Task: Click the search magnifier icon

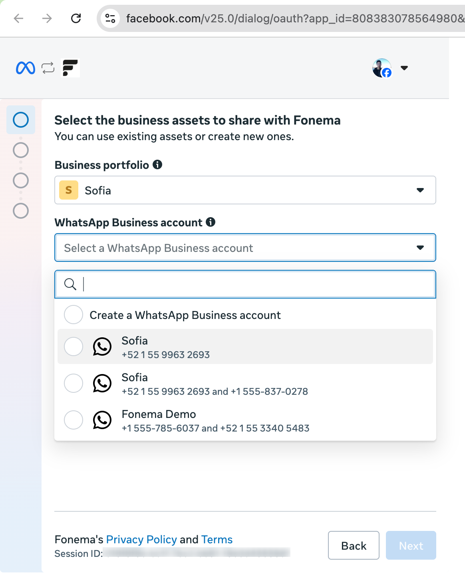Action: [x=70, y=284]
